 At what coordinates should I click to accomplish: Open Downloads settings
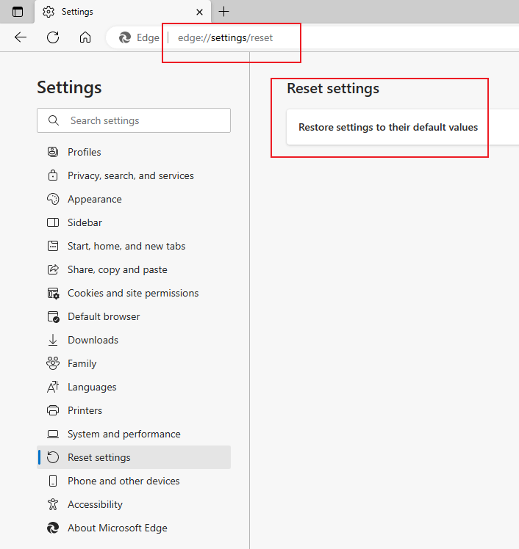click(x=134, y=340)
